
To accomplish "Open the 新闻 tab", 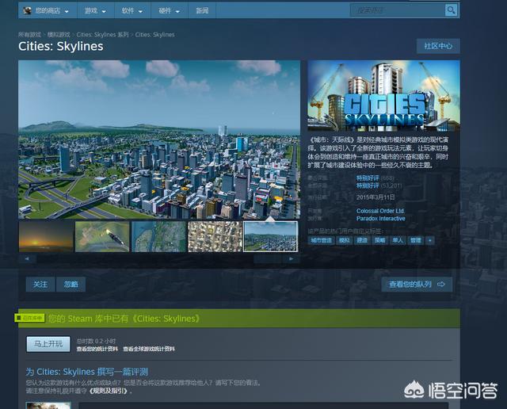I will coord(202,10).
